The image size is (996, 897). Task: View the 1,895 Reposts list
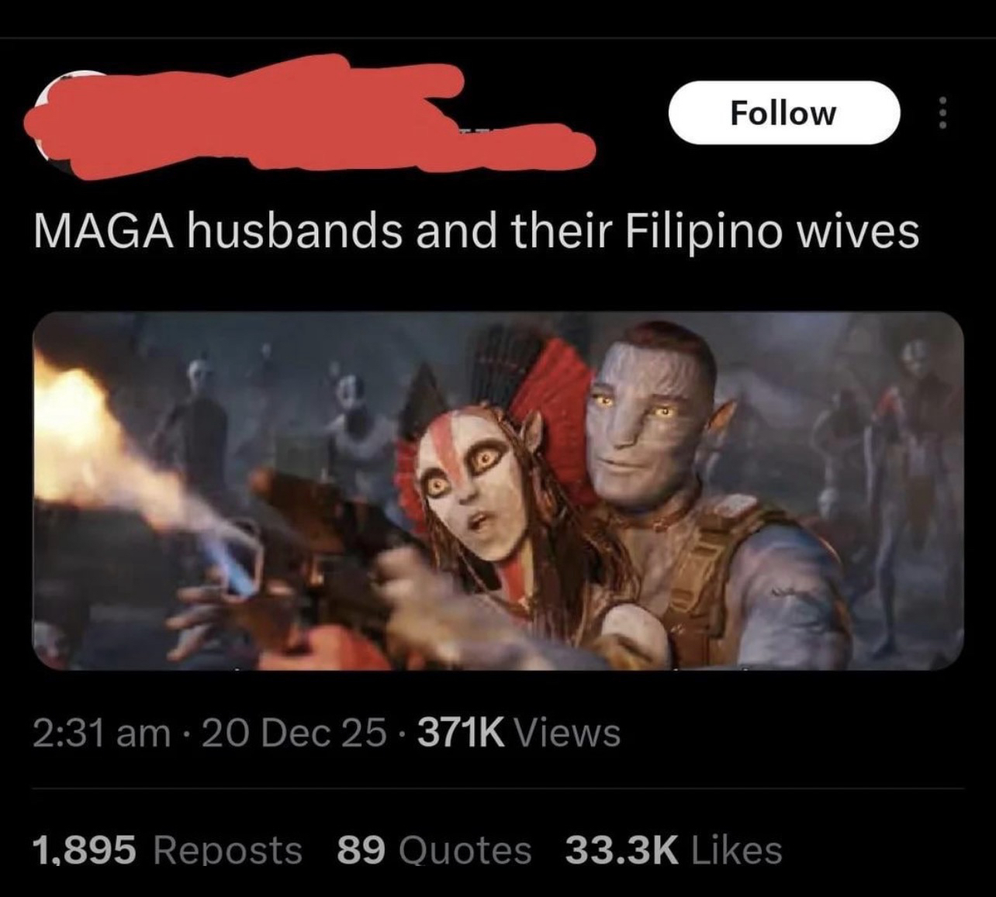pos(168,850)
